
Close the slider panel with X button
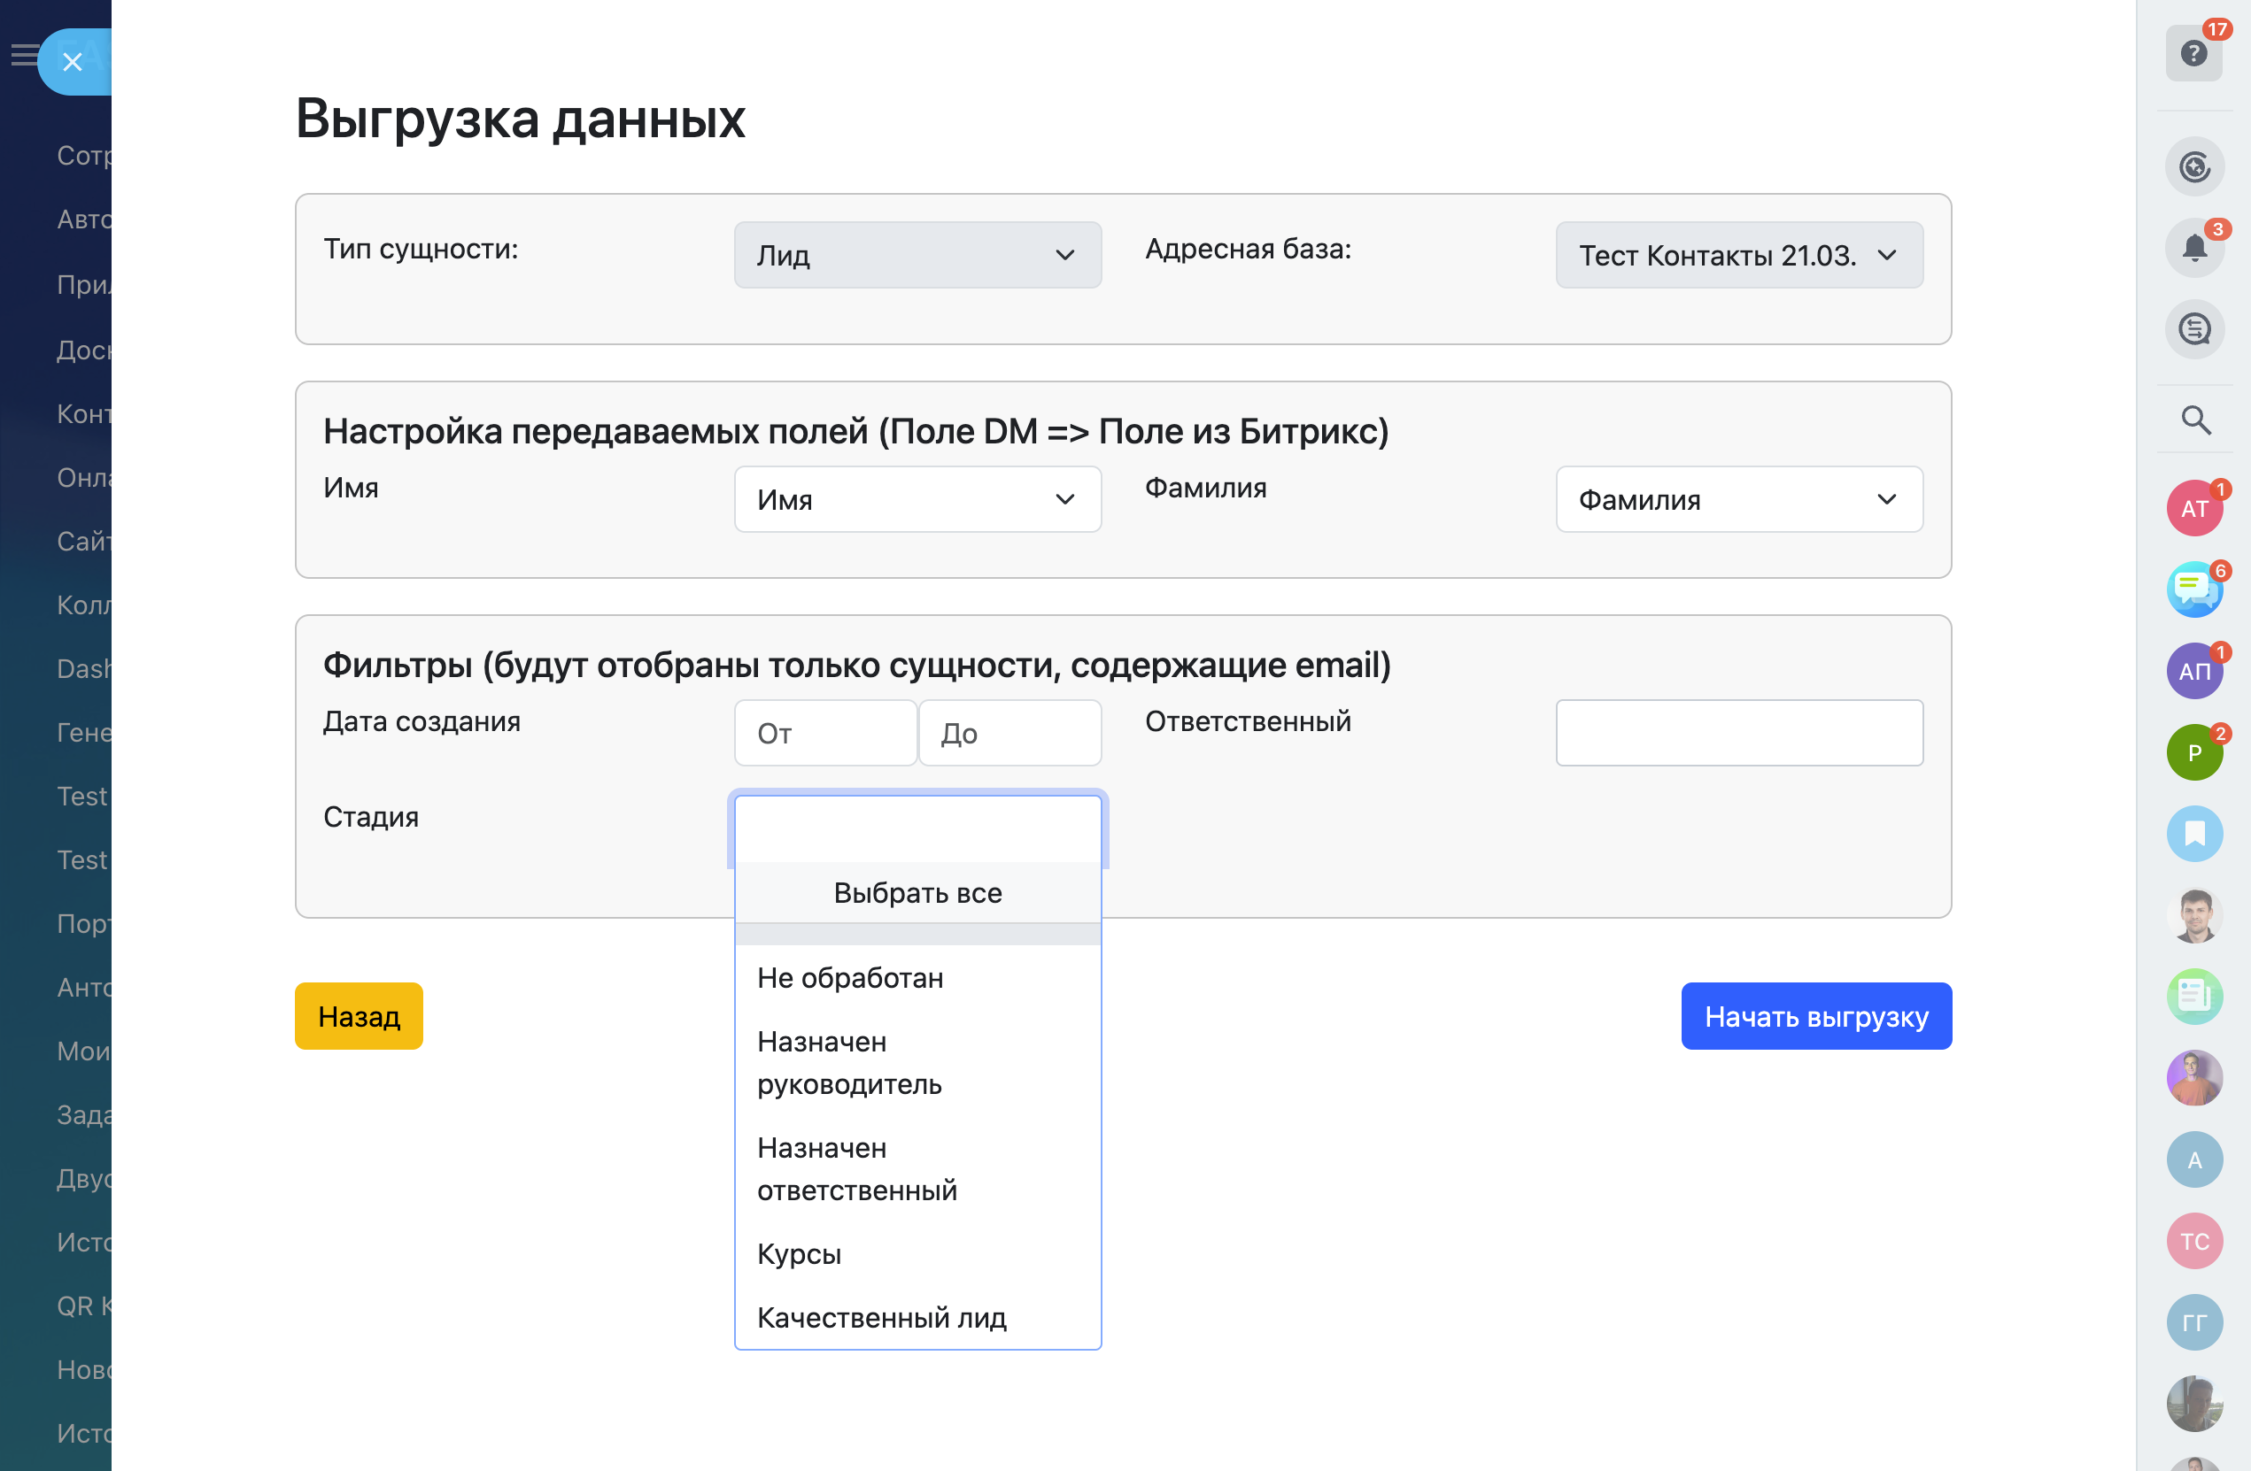pos(73,62)
